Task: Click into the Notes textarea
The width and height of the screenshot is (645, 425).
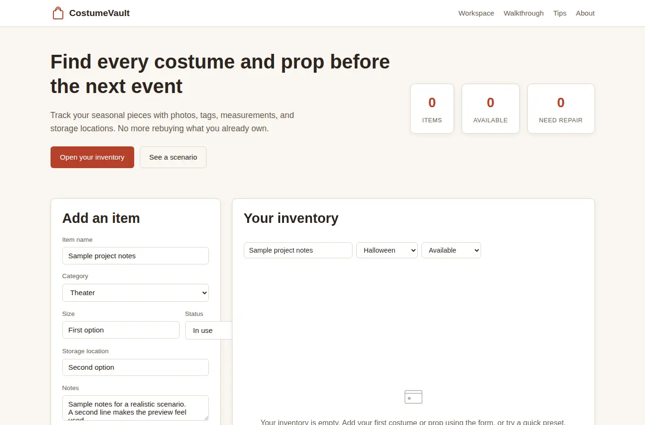Action: tap(136, 408)
